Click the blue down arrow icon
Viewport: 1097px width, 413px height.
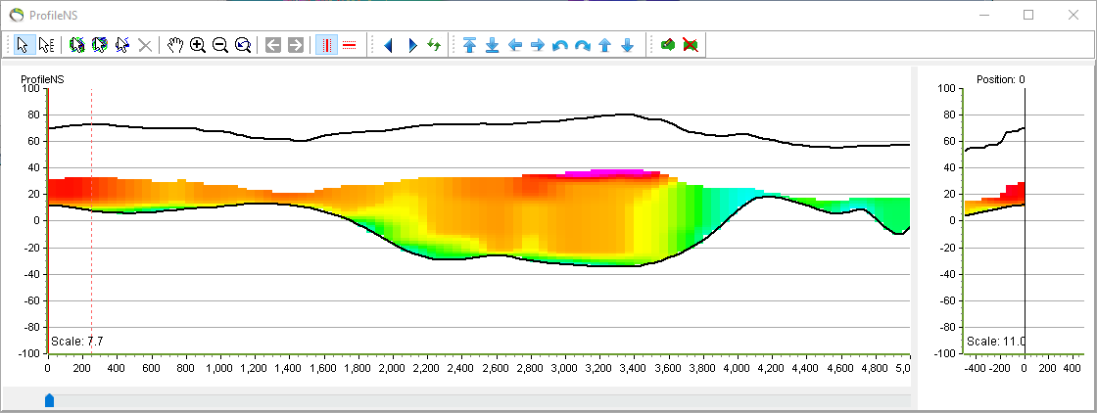point(628,45)
